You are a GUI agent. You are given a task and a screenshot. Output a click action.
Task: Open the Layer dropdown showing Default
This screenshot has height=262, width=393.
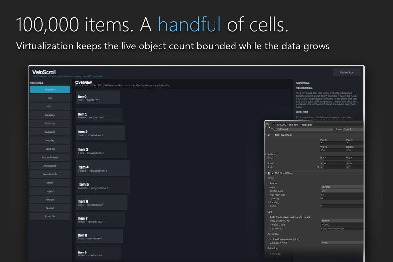point(353,129)
